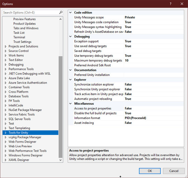Toggle Unity Messages syntax highlighting value
The image size is (188, 178).
click(154, 27)
